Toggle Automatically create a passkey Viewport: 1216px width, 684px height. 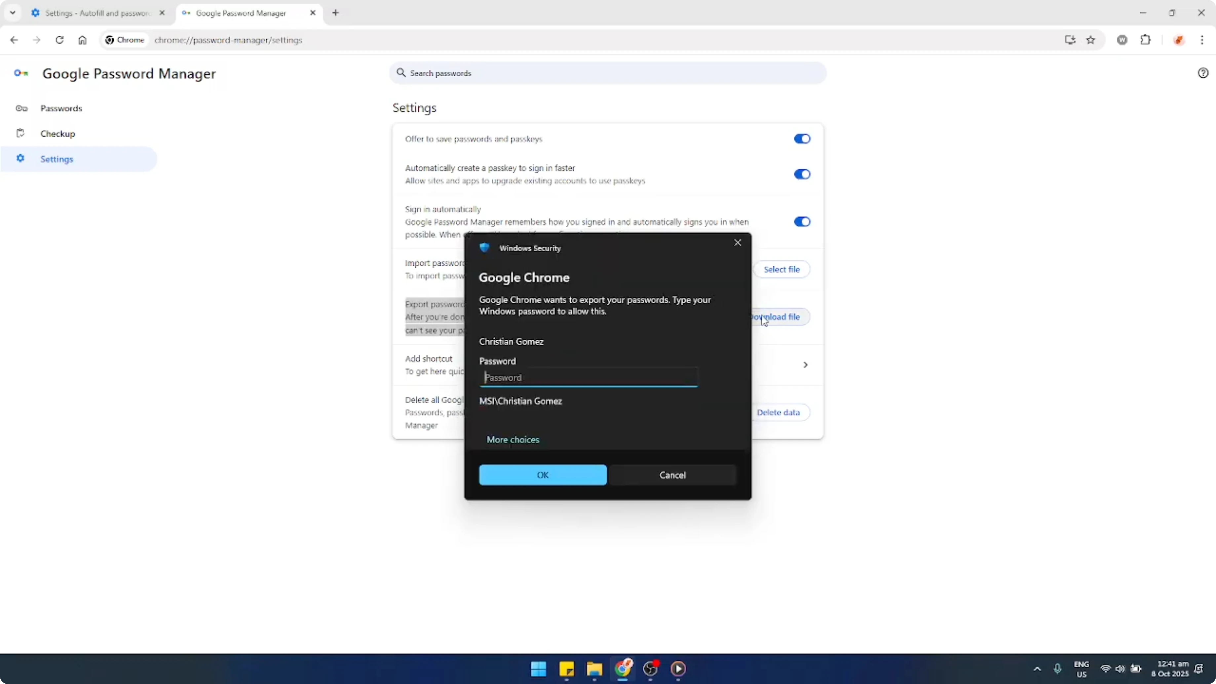(x=802, y=174)
